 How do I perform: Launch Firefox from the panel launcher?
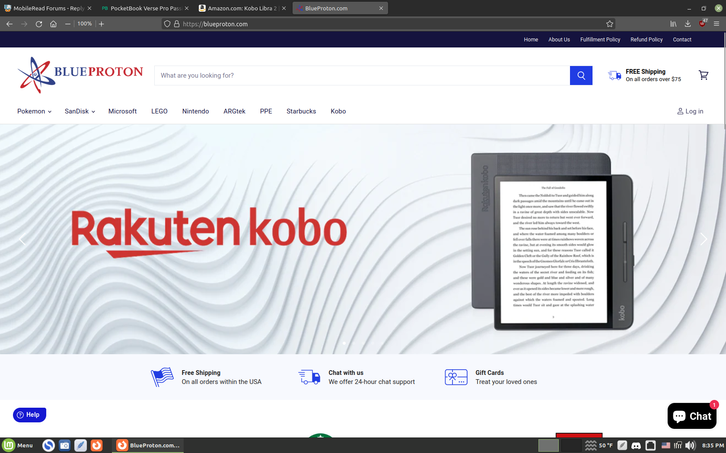96,445
